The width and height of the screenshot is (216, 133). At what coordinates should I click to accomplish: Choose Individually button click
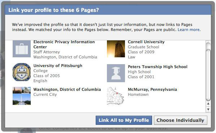click(181, 120)
